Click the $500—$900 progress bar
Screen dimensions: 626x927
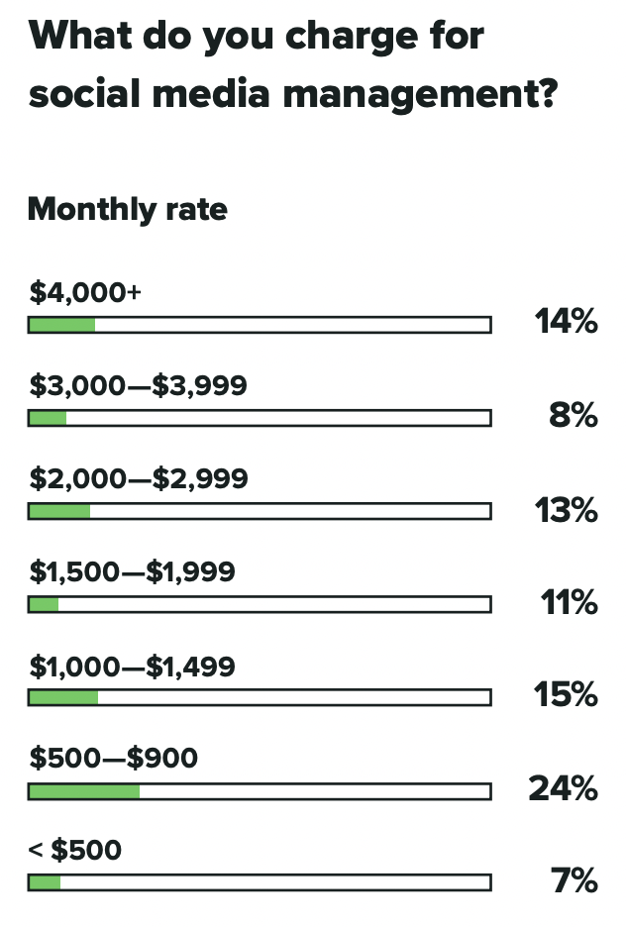[260, 790]
